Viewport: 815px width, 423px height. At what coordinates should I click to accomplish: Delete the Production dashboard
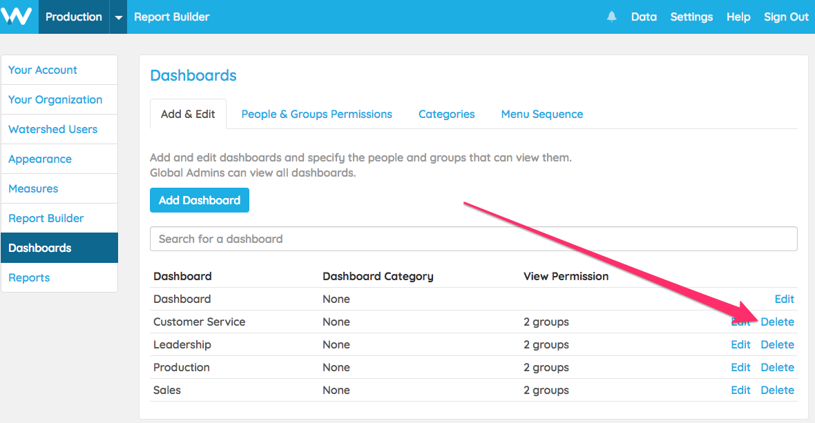coord(778,368)
